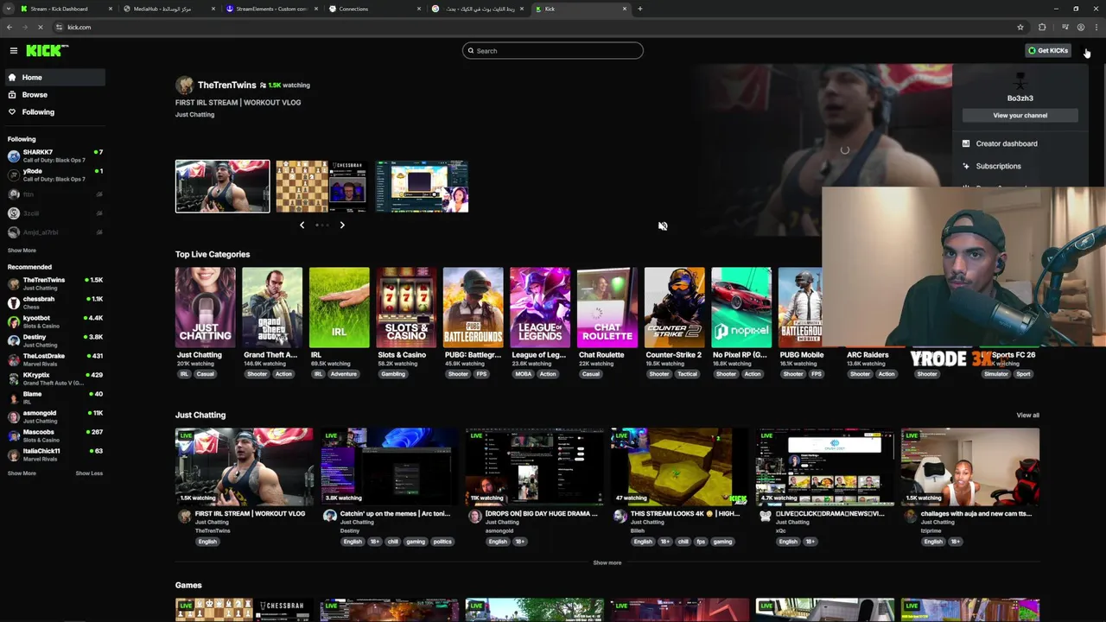Open the IRL category card
This screenshot has width=1106, height=622.
click(340, 308)
